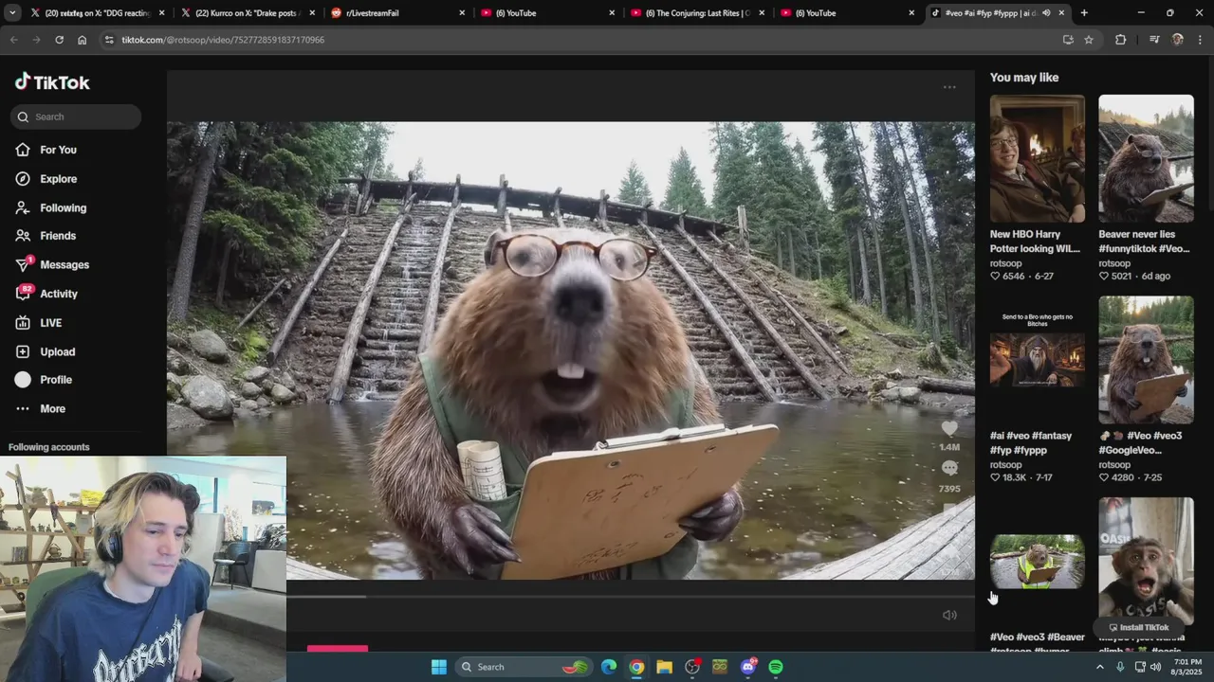Open the beaver thumbnail with 4280 likes

[1146, 360]
